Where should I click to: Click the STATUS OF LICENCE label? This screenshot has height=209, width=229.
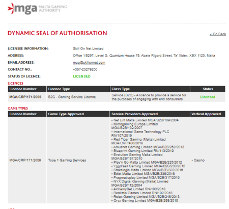(24, 76)
